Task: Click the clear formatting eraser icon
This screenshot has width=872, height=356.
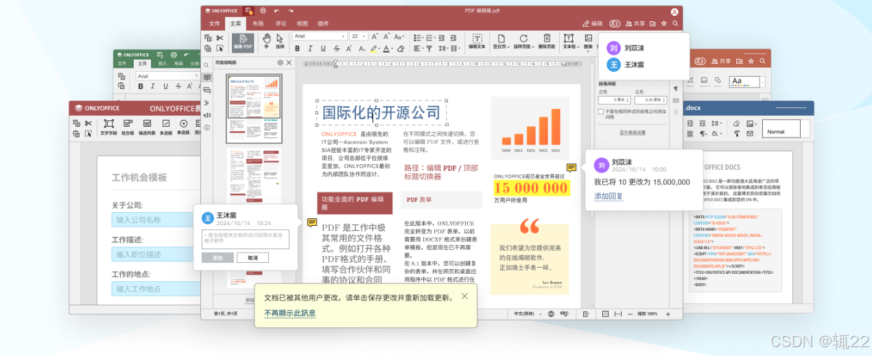Action: (x=400, y=49)
